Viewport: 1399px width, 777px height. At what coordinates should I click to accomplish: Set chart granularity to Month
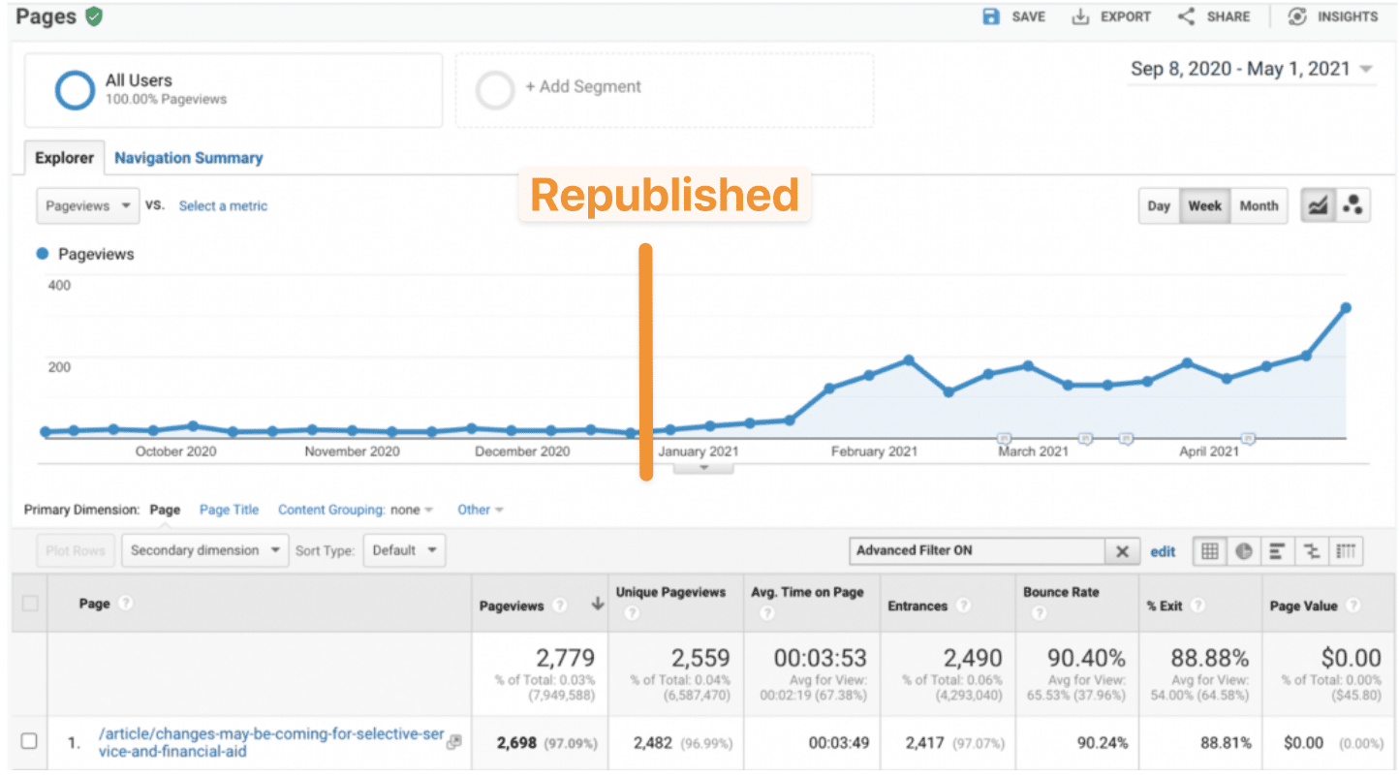(x=1259, y=205)
